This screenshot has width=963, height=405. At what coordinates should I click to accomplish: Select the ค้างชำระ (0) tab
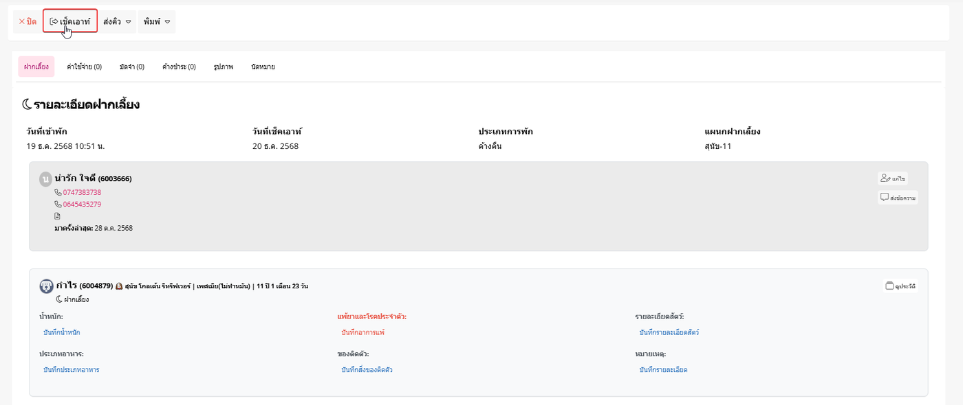click(x=179, y=67)
